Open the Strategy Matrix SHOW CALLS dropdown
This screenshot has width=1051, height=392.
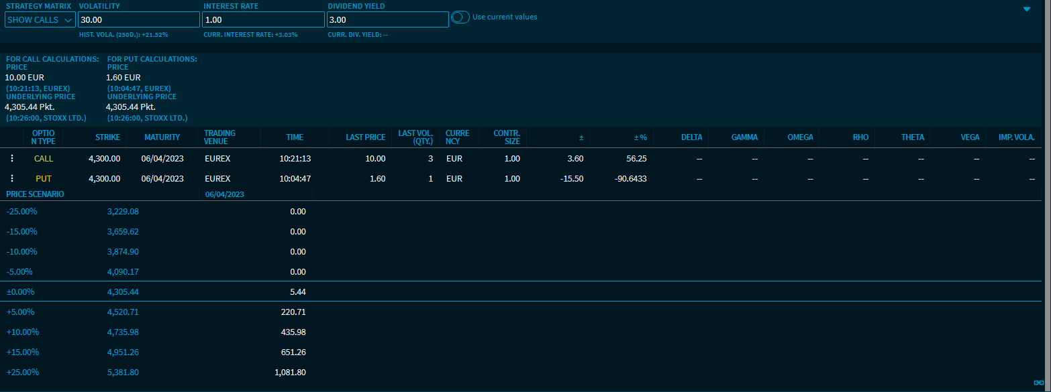pos(40,20)
